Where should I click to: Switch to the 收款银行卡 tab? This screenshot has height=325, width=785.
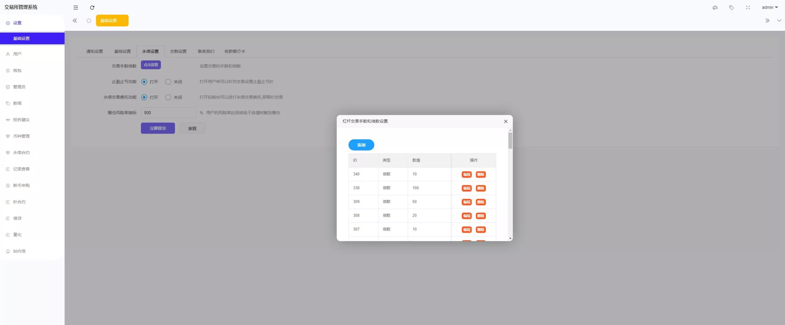pyautogui.click(x=235, y=51)
